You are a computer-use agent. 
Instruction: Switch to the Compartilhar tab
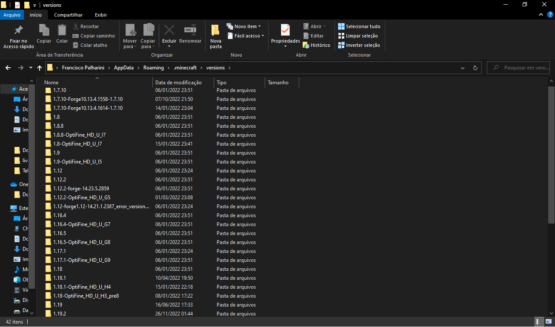(69, 15)
